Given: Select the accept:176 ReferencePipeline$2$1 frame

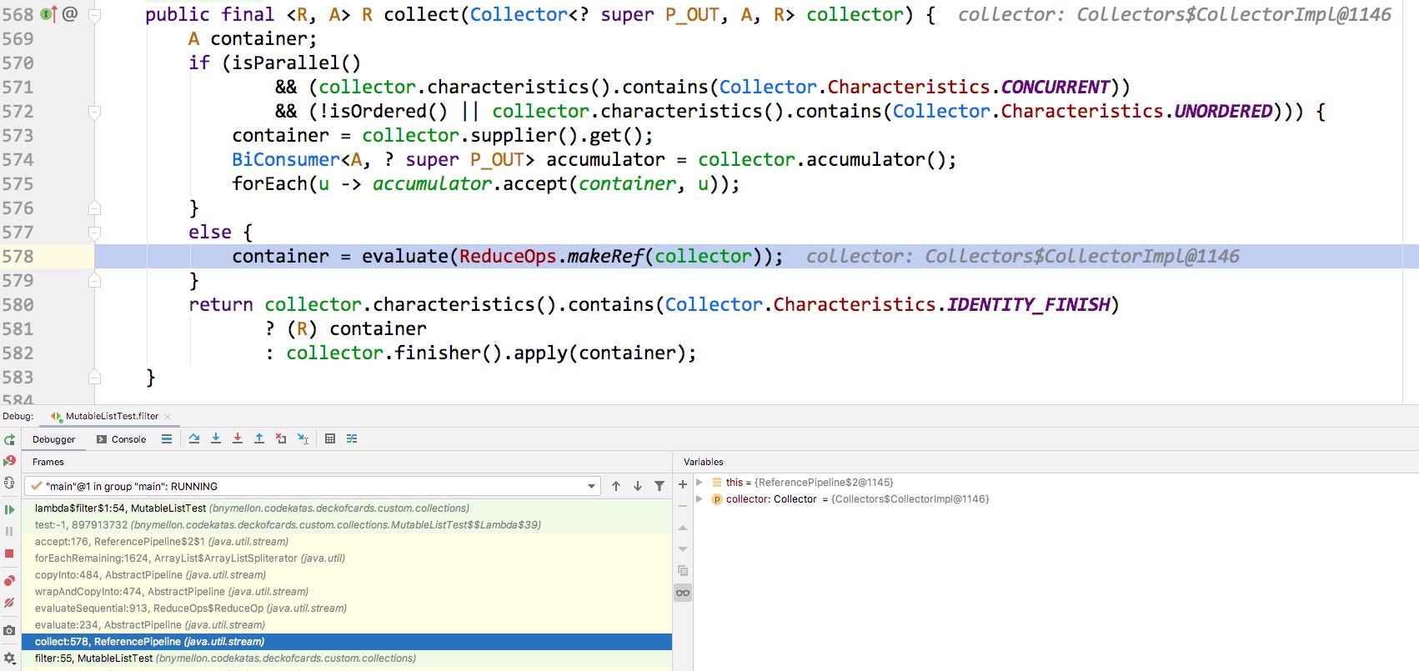Looking at the screenshot, I should pyautogui.click(x=347, y=541).
